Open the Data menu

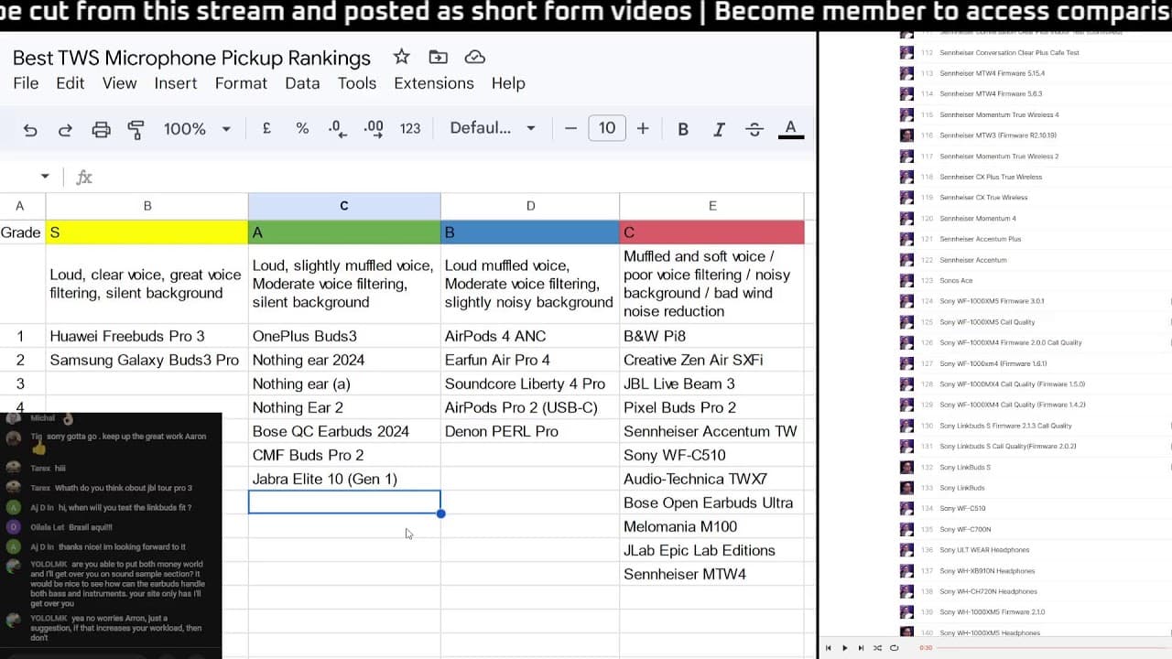pos(302,83)
